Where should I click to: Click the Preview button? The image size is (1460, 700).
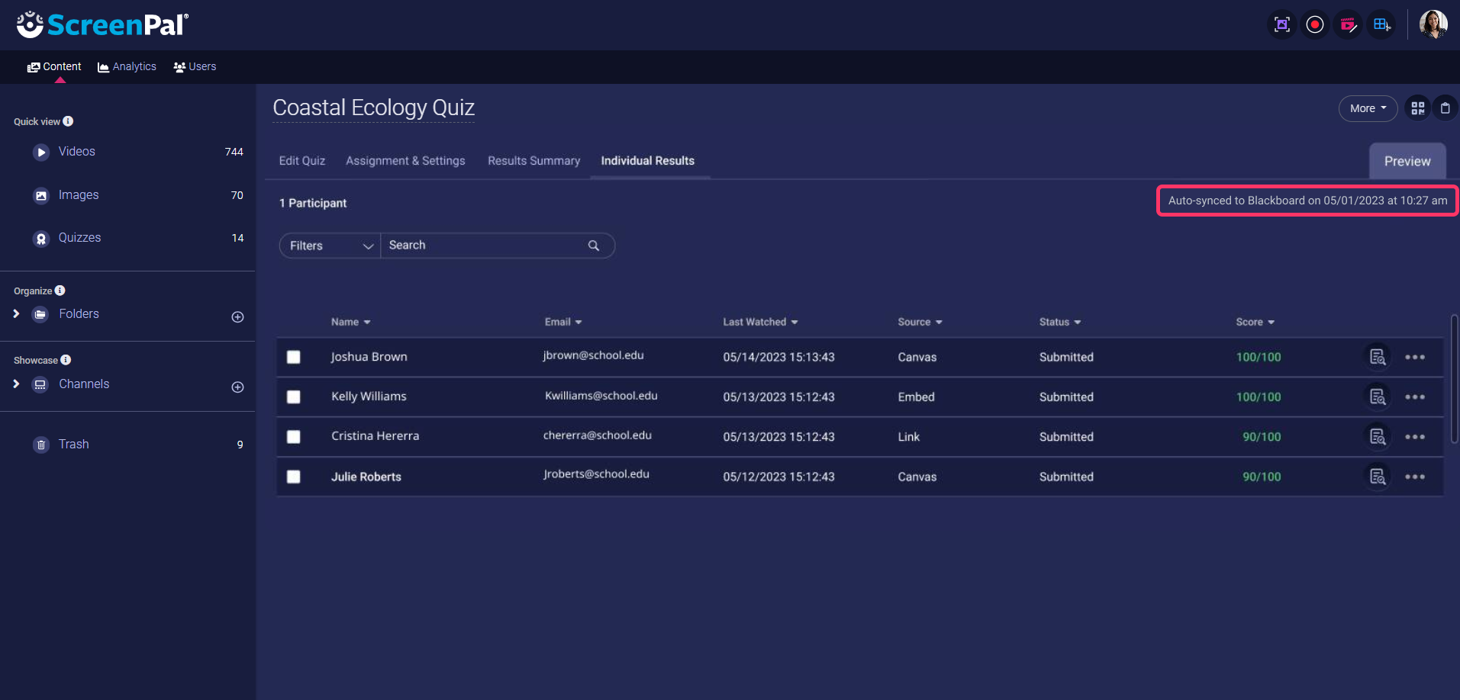1407,162
